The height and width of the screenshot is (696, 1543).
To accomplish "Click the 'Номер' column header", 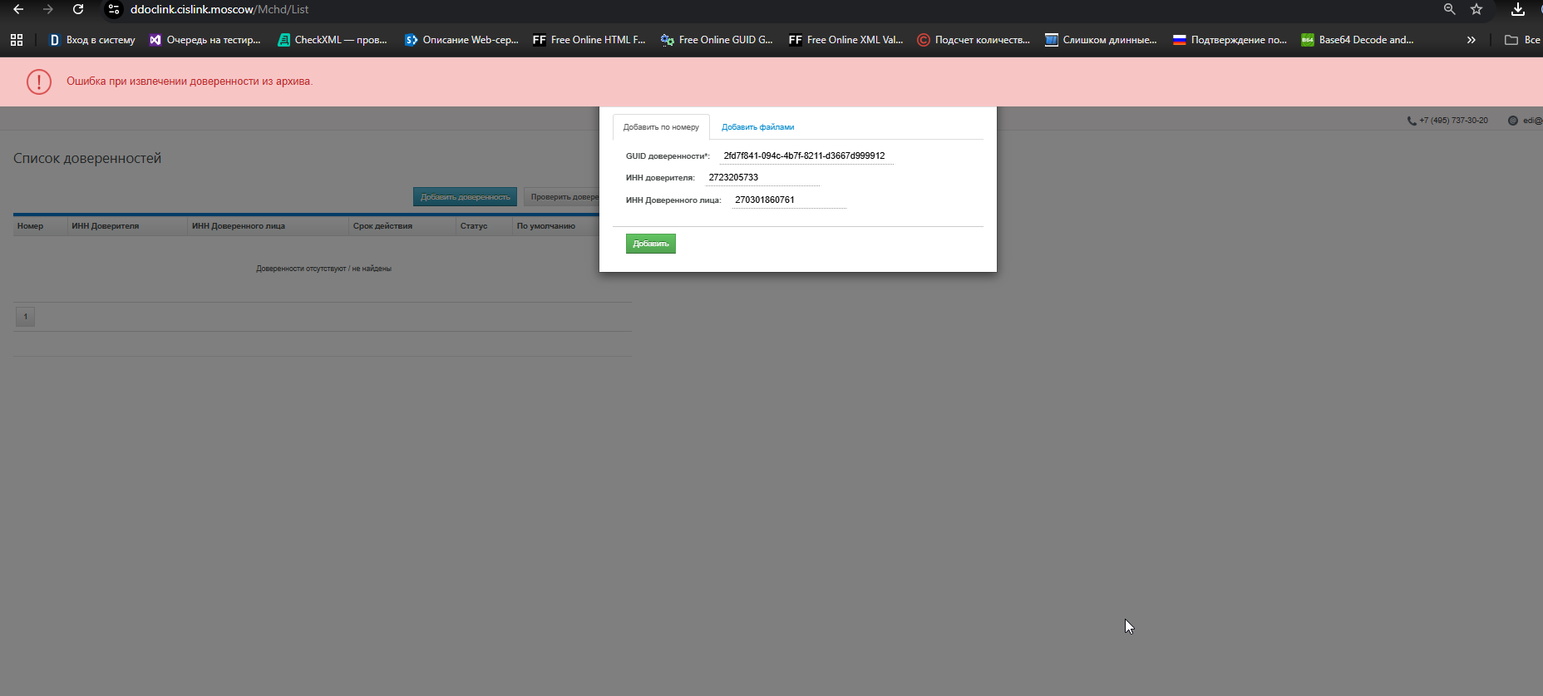I will click(x=40, y=226).
